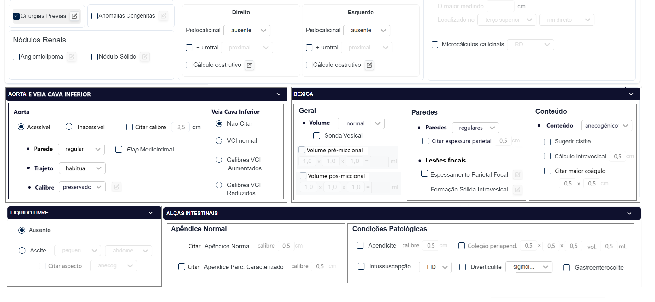The height and width of the screenshot is (302, 655).
Task: Click edit icon beside Cirurgias Prévias
Action: (x=74, y=16)
